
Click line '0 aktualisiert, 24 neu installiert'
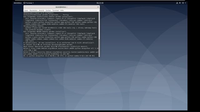pos(59,43)
